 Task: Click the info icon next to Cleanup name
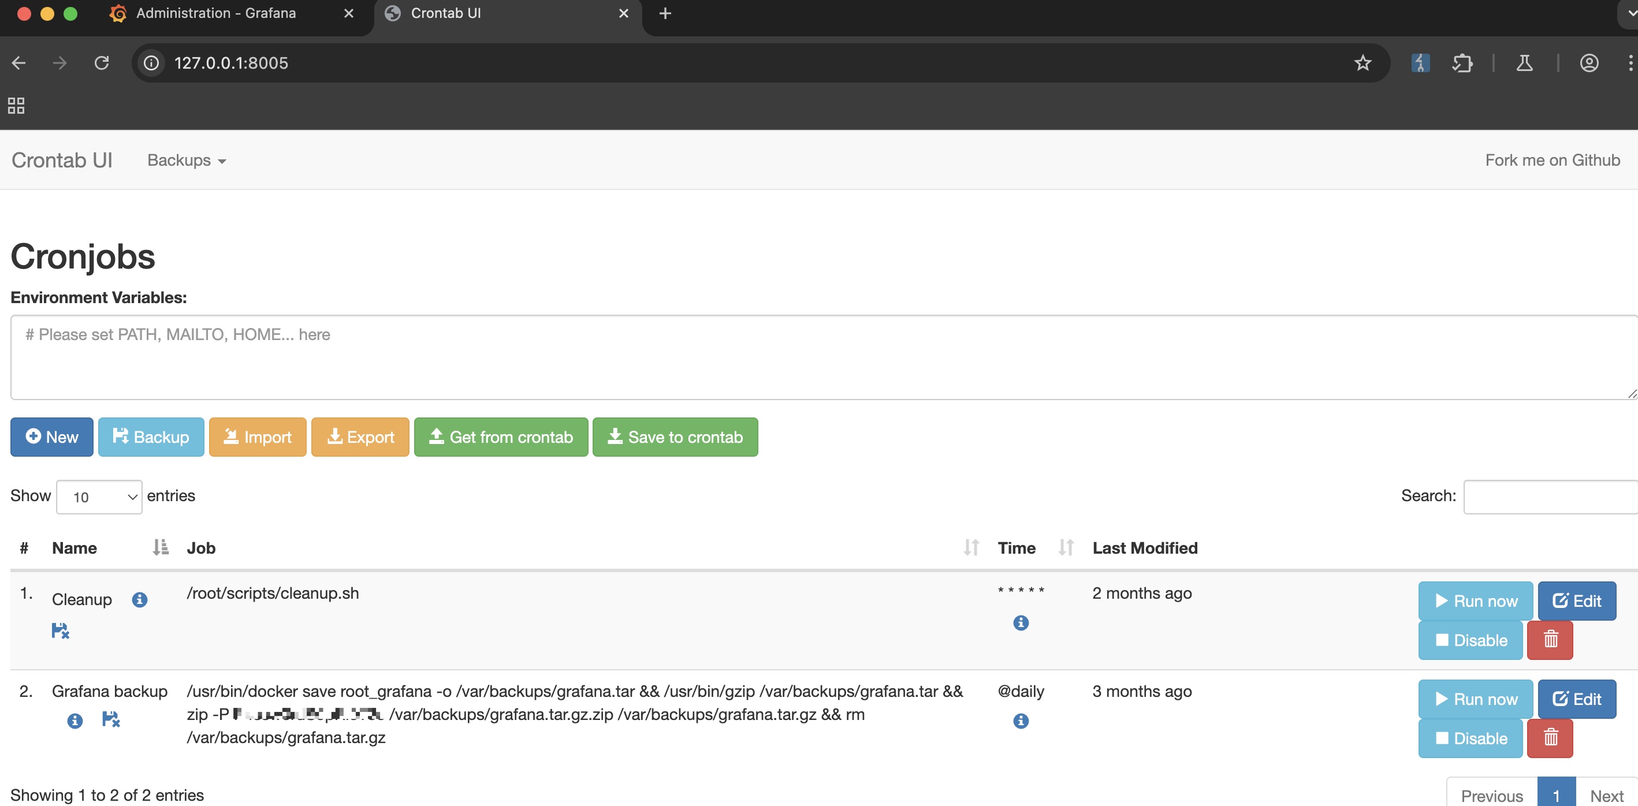pyautogui.click(x=139, y=599)
